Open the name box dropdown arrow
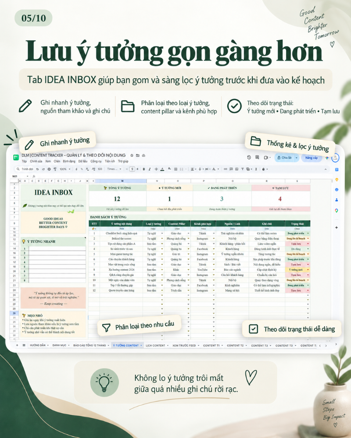Viewport: 351px width, 438px height. tap(28, 176)
